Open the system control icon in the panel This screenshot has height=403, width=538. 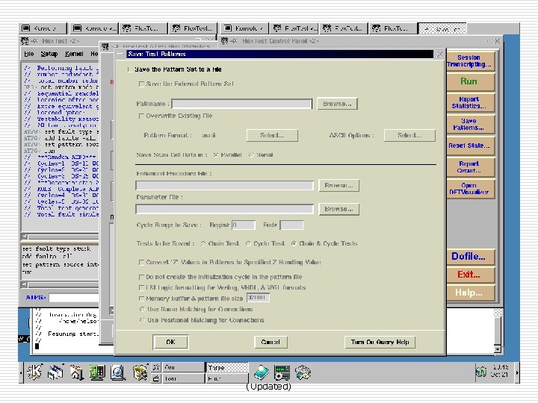(282, 373)
